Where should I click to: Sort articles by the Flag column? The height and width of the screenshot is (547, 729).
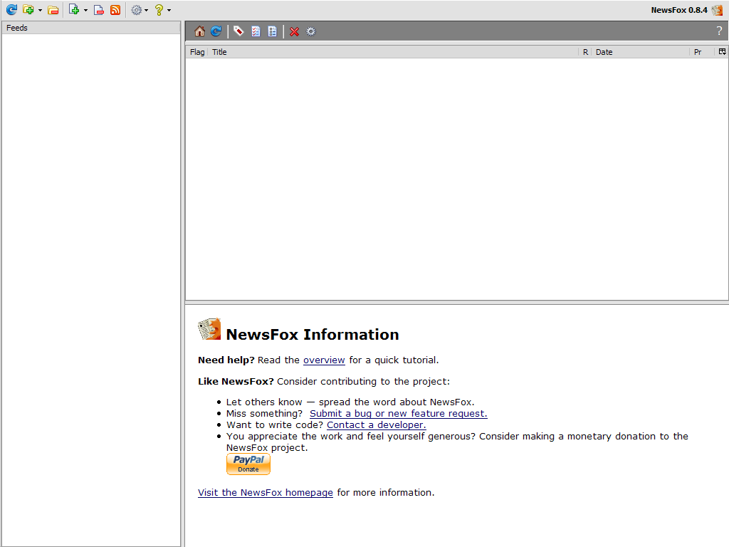click(x=197, y=52)
